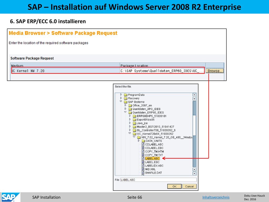
Task: Click the NW_7.02_Kernel_7.20 folder icon
Action: coord(139,137)
